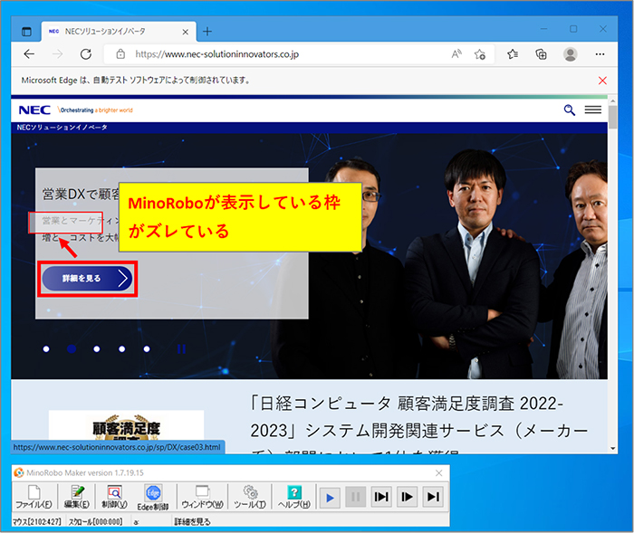The width and height of the screenshot is (634, 533).
Task: Dismiss the automated test software notification bar
Action: (x=602, y=81)
